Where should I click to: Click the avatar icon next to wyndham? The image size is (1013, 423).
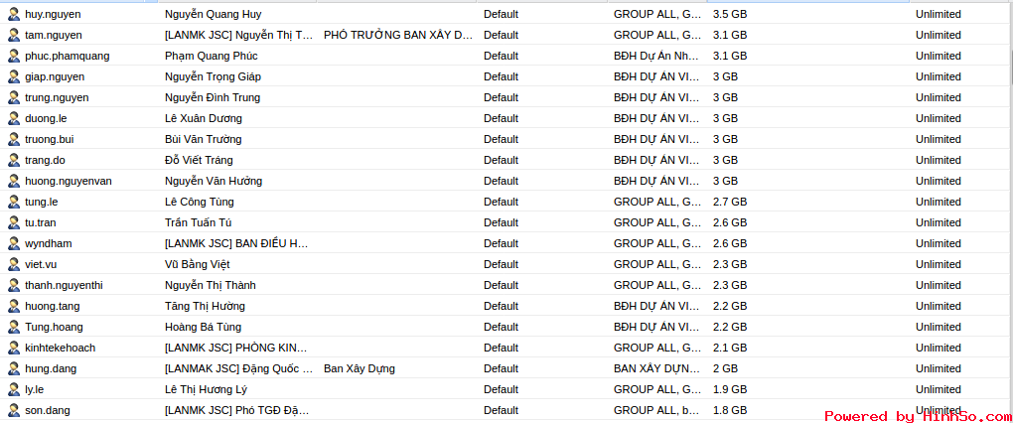(x=14, y=243)
